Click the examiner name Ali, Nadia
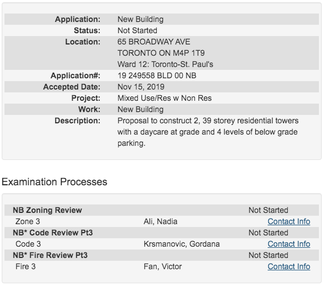 tap(161, 221)
